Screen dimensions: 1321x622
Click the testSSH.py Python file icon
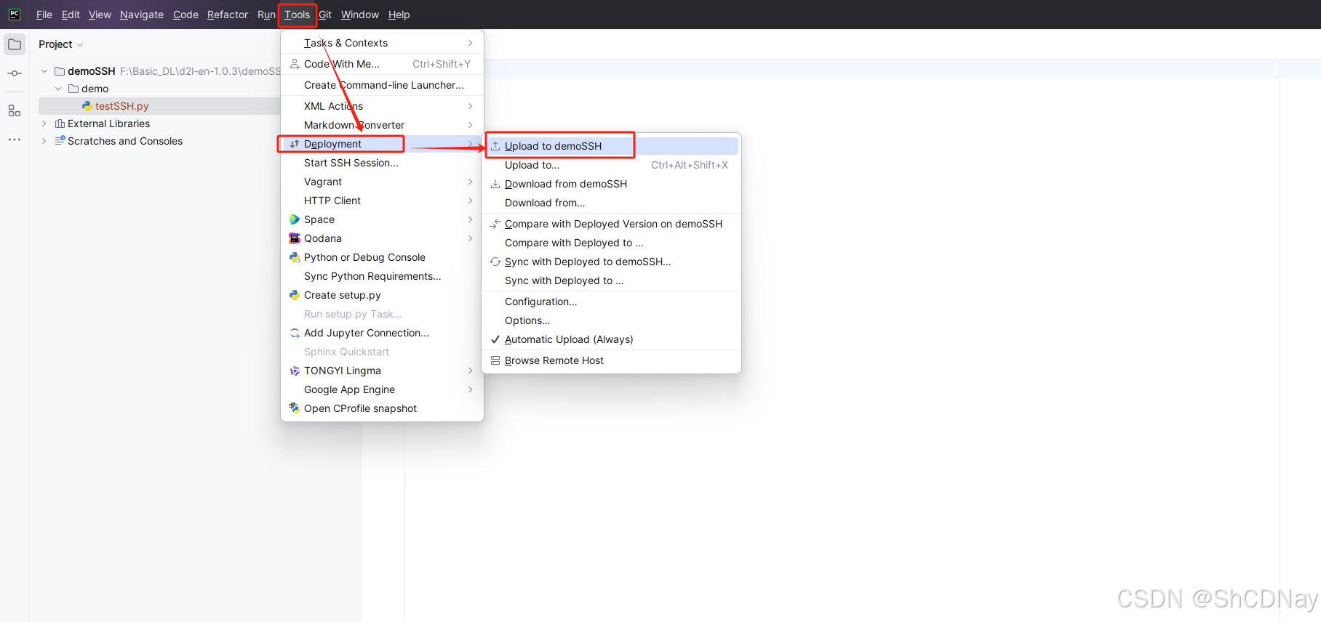pos(87,106)
